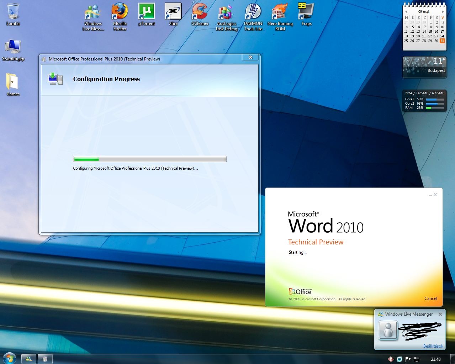The height and width of the screenshot is (364, 455).
Task: Go to next month in calendar gadget
Action: 443,12
